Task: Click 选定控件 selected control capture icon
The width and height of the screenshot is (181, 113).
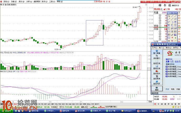Action: click(x=157, y=72)
